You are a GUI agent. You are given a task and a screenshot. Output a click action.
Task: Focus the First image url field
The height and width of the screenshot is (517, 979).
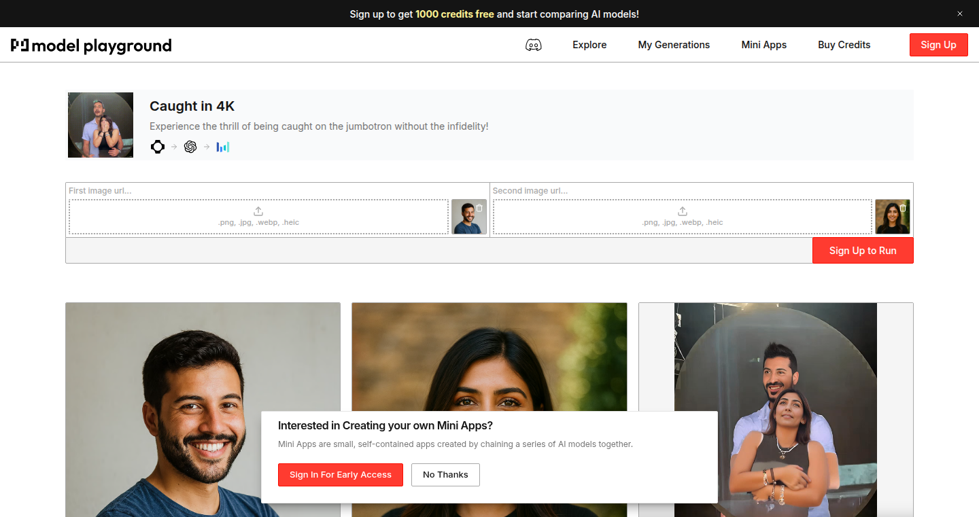[277, 191]
